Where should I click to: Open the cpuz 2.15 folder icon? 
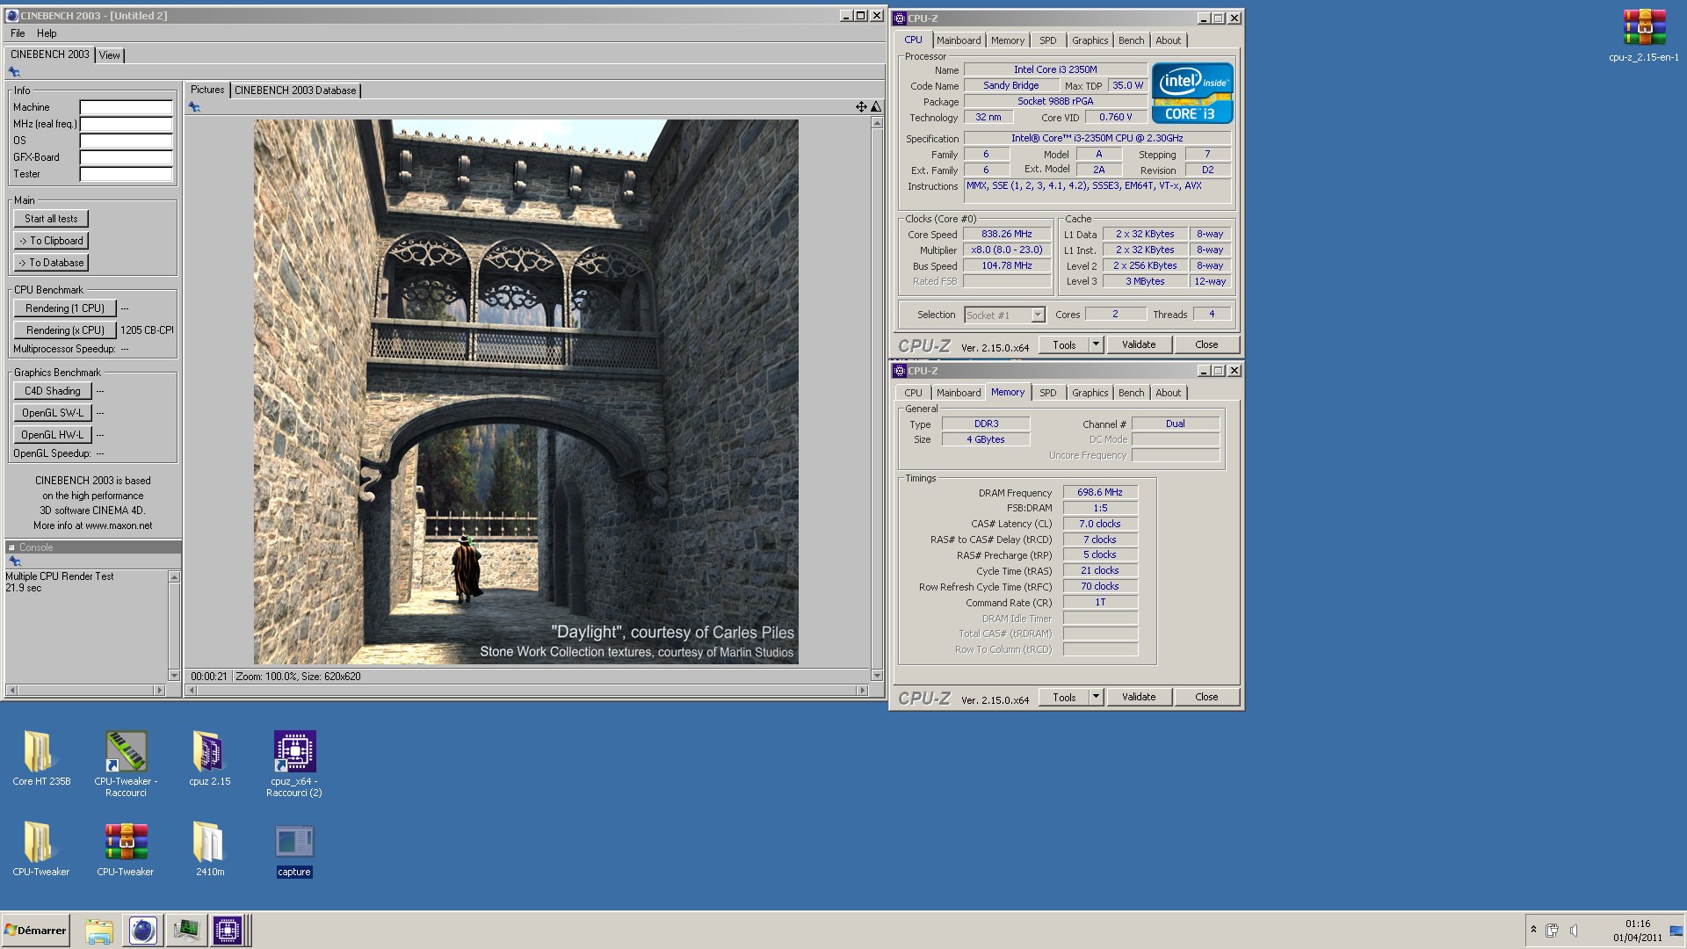point(209,754)
